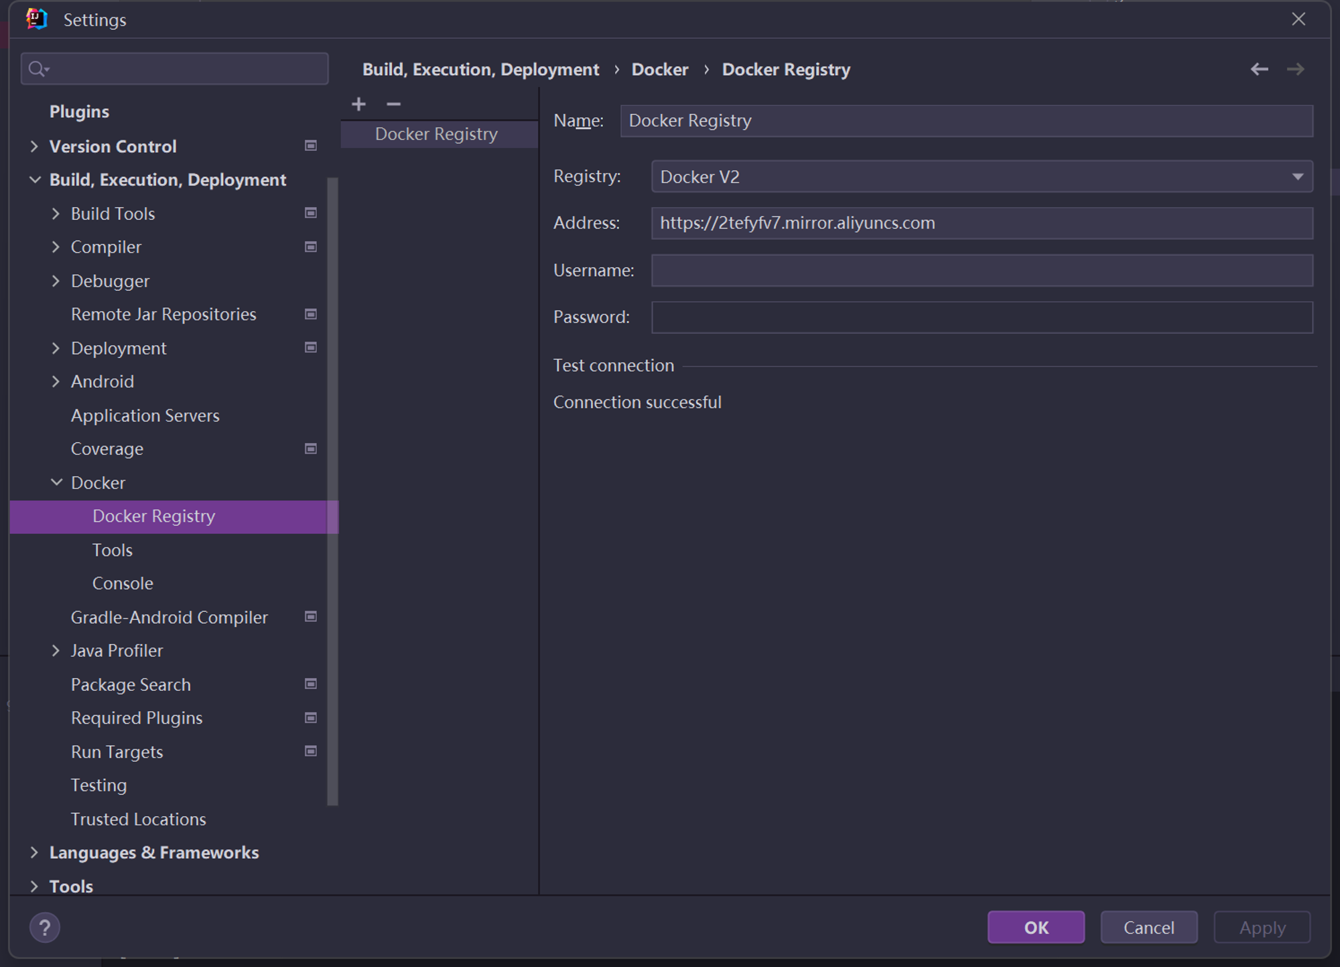Click the Address field
This screenshot has height=967, width=1340.
pyautogui.click(x=982, y=223)
